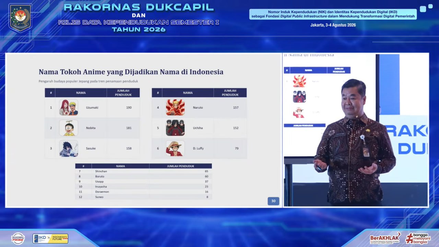Click the "Shinchan" row name
Screen dimensions: 439x247
101,171
